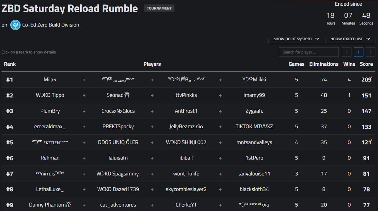Expand details for rank #9 team
378x211 pixels.
[189, 205]
